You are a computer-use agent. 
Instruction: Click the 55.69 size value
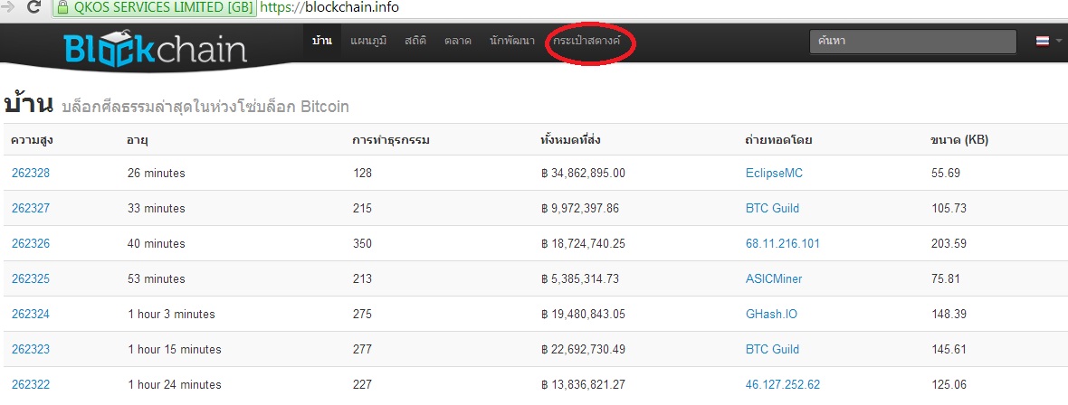click(946, 173)
